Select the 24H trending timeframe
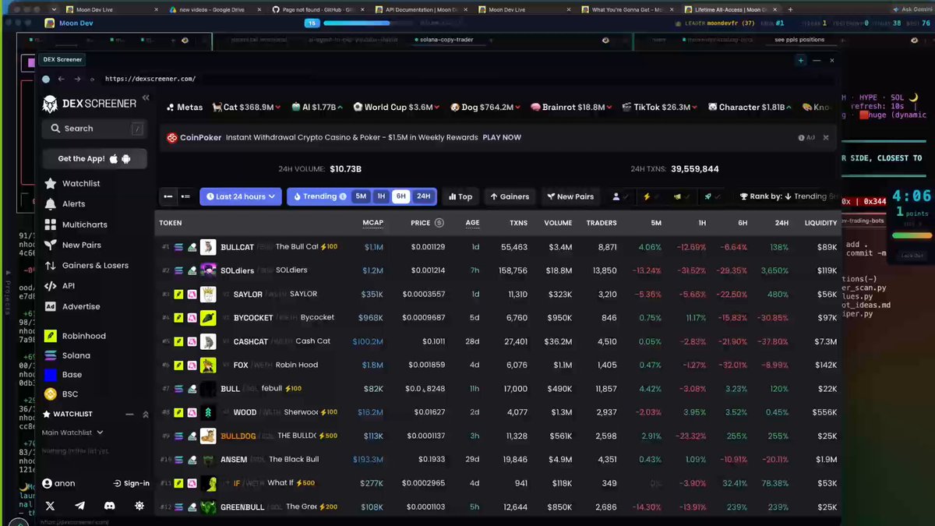 point(423,196)
